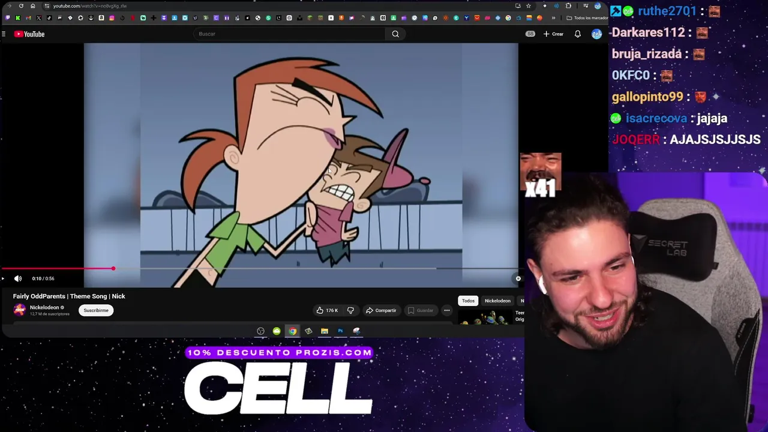Click chat username gallopinto99

pos(647,97)
